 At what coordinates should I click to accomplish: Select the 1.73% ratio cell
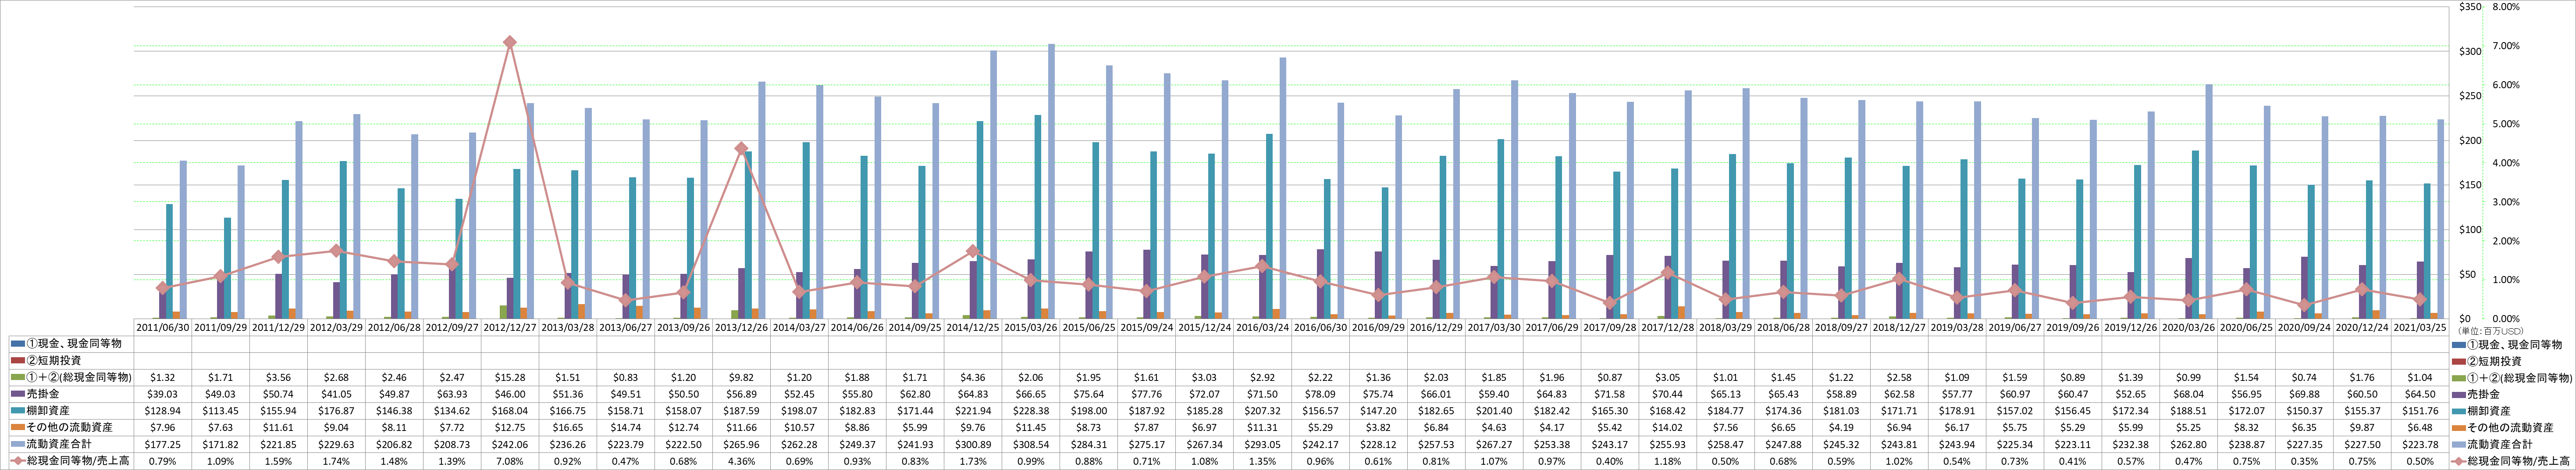pos(973,460)
